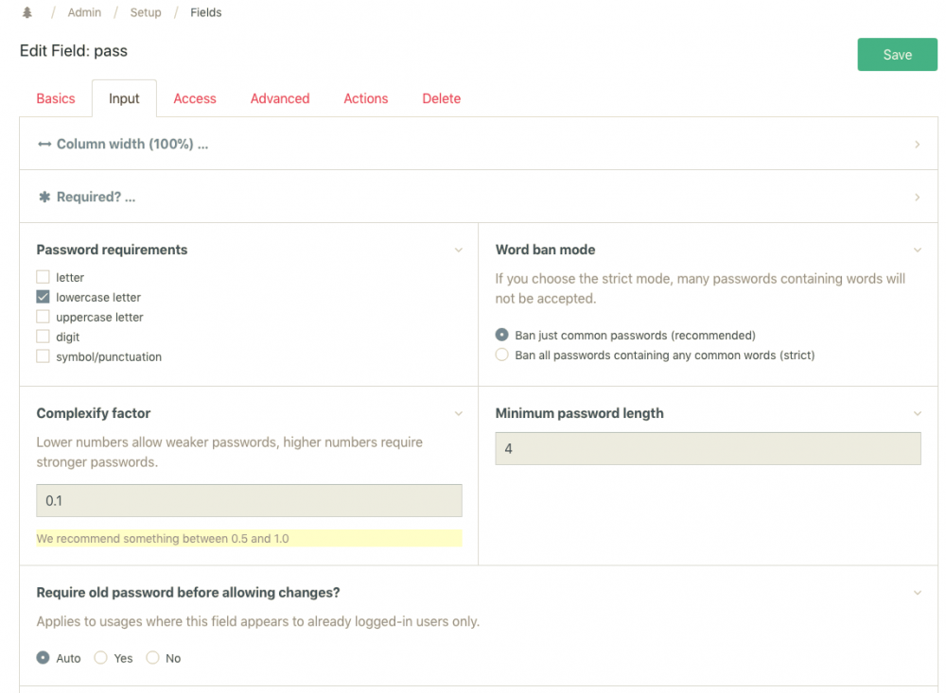Switch to the Basics tab

pyautogui.click(x=56, y=98)
